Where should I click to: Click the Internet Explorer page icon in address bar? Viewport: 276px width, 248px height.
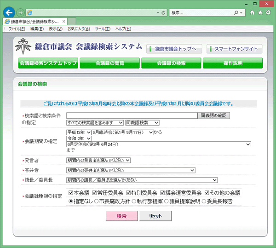(x=29, y=13)
